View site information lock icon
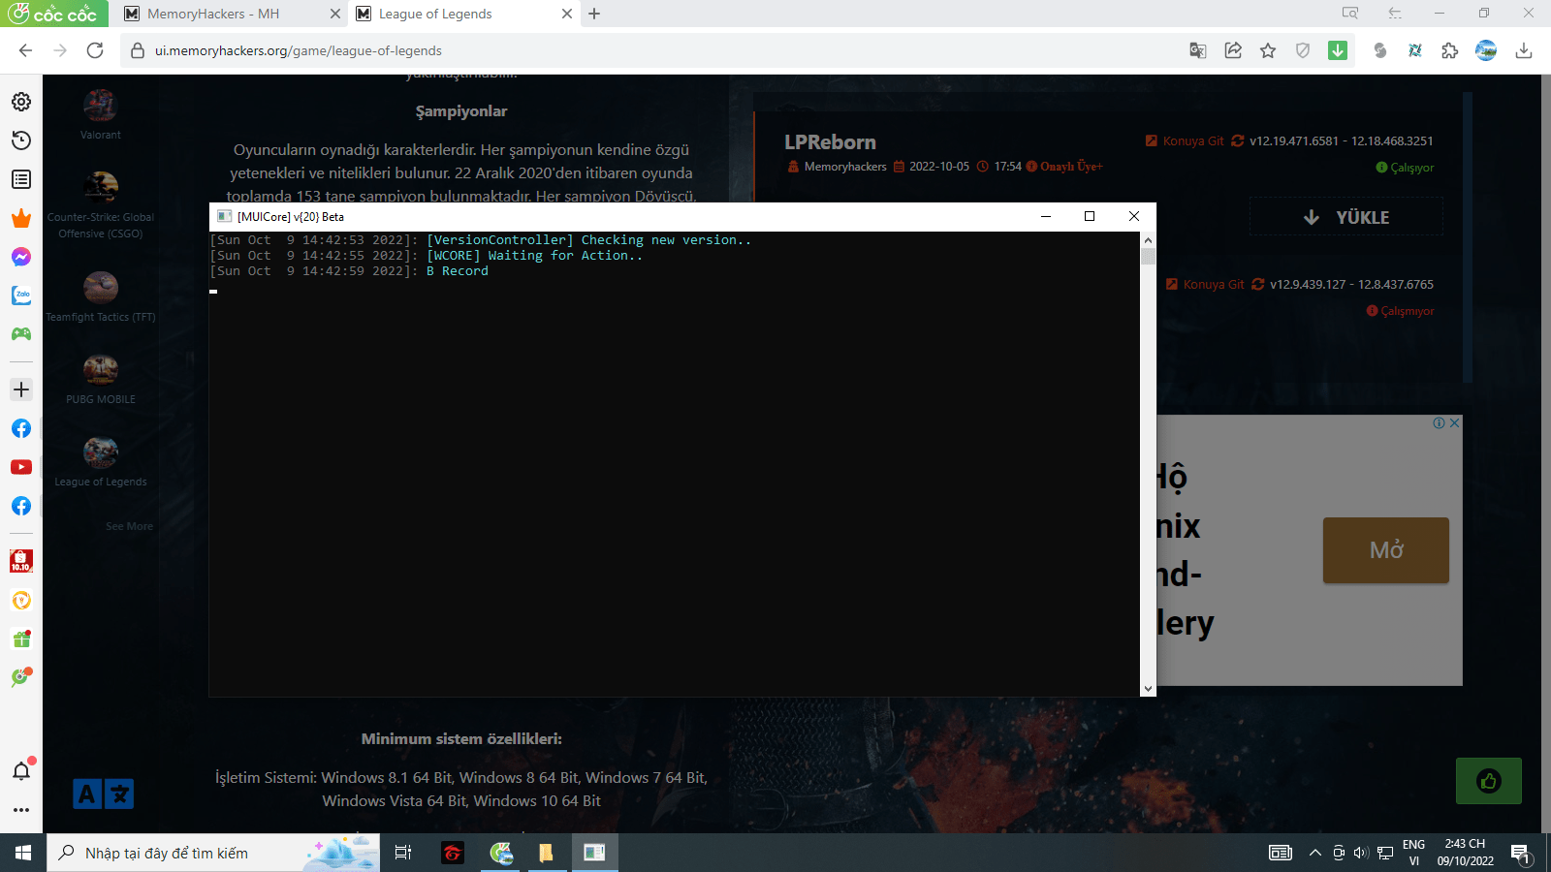This screenshot has width=1551, height=872. [x=137, y=50]
